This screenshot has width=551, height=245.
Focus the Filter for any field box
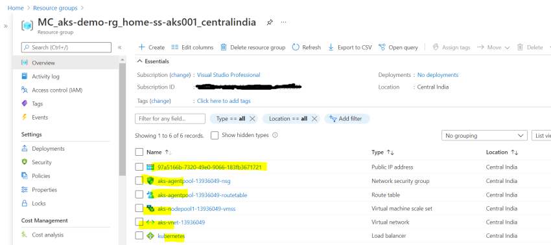click(x=170, y=119)
